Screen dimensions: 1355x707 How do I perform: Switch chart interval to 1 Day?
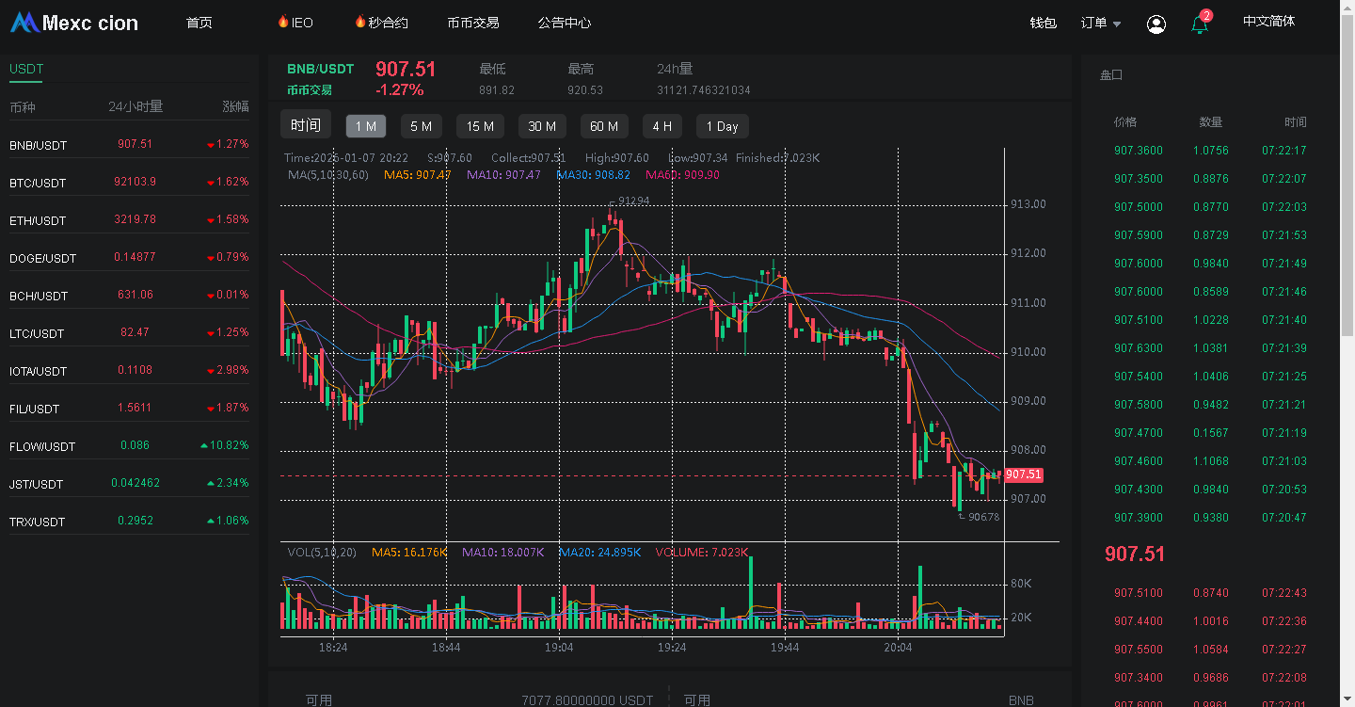tap(722, 126)
